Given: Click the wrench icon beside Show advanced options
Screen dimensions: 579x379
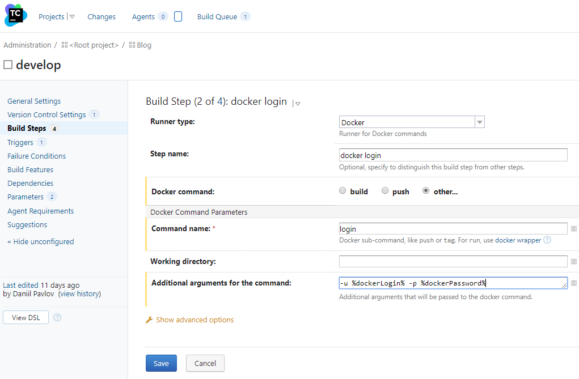Looking at the screenshot, I should point(150,320).
